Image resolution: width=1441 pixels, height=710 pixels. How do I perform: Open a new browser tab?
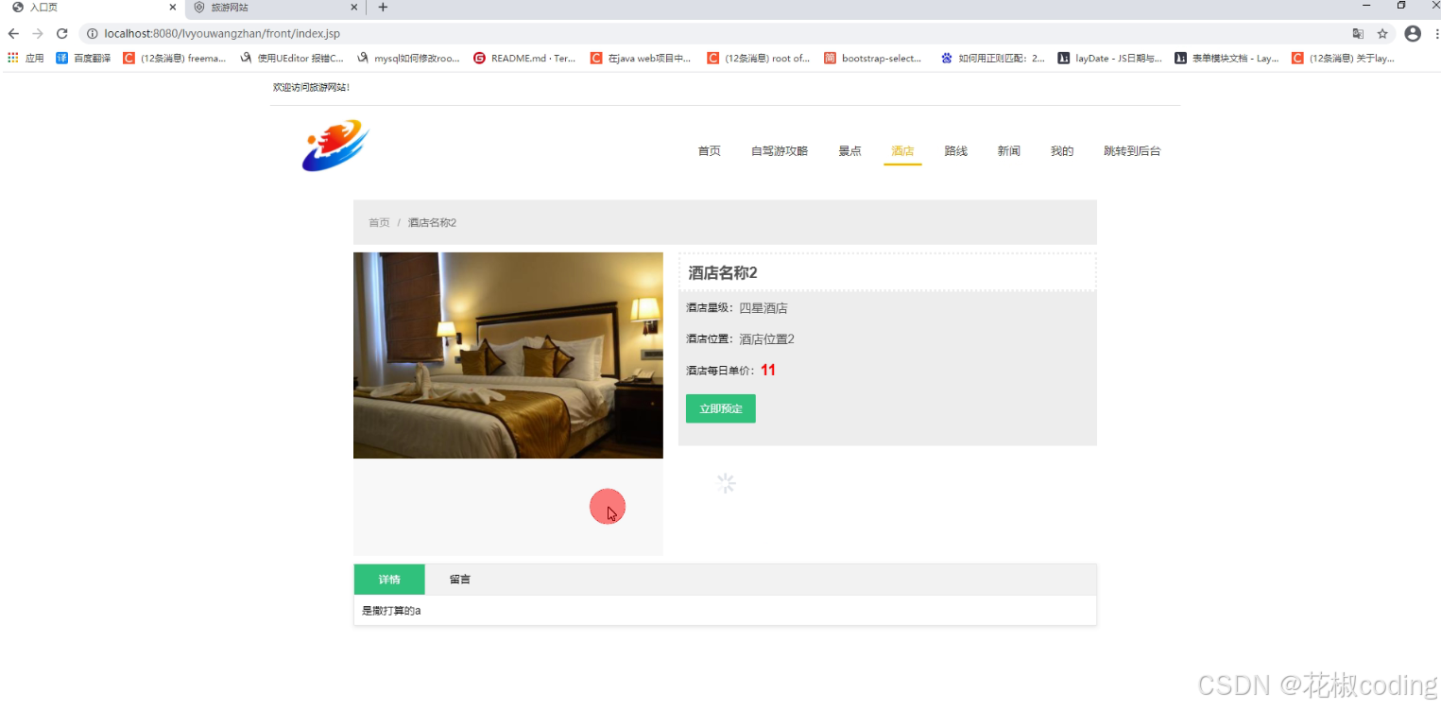(x=383, y=7)
